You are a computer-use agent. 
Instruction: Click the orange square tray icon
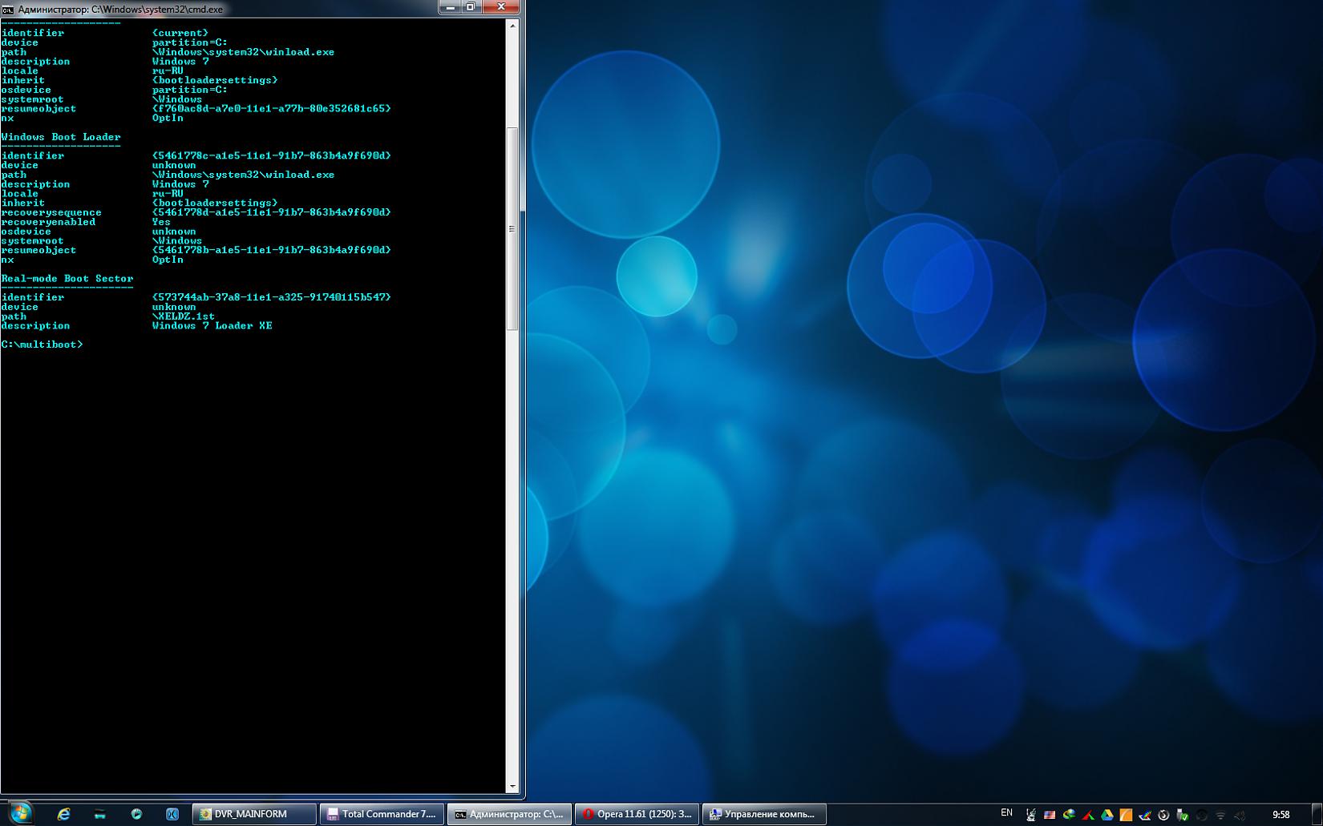coord(1126,815)
